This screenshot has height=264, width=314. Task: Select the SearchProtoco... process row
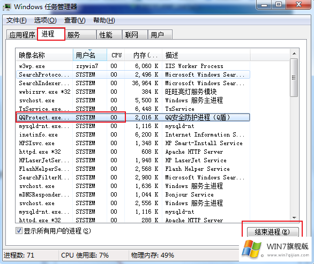tap(133, 74)
